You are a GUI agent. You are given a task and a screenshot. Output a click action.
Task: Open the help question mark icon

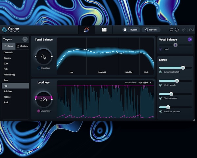coord(177,30)
